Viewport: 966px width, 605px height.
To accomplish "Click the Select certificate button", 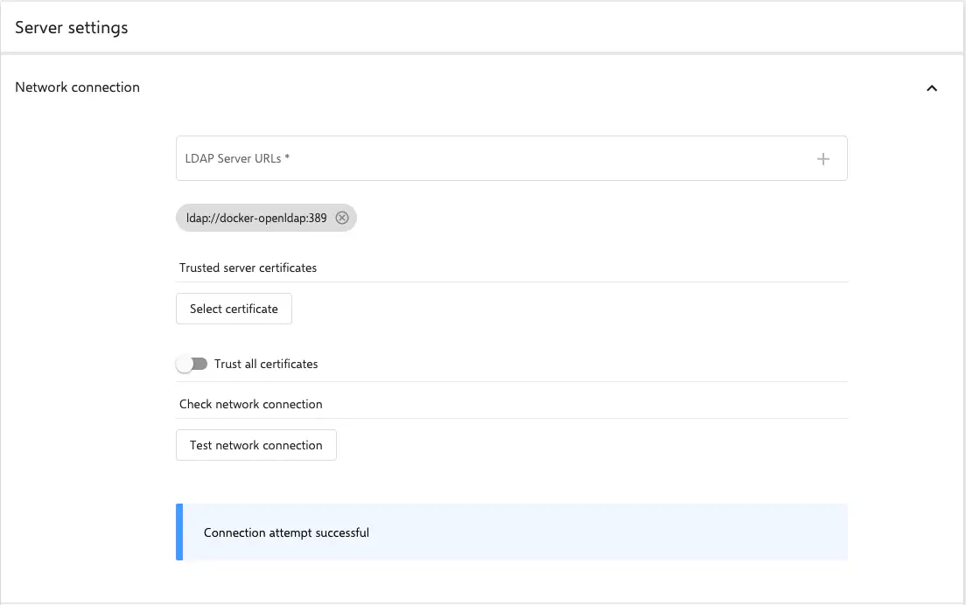I will click(234, 309).
